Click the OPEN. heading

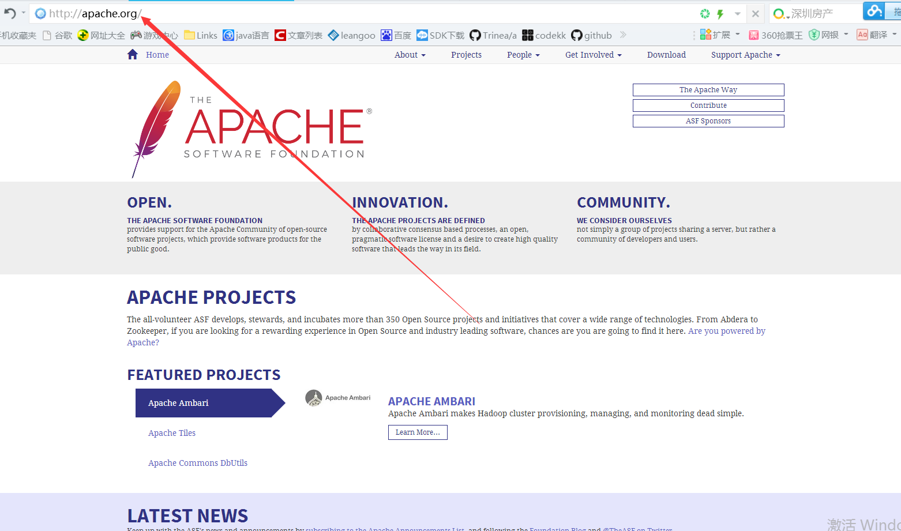[x=149, y=202]
